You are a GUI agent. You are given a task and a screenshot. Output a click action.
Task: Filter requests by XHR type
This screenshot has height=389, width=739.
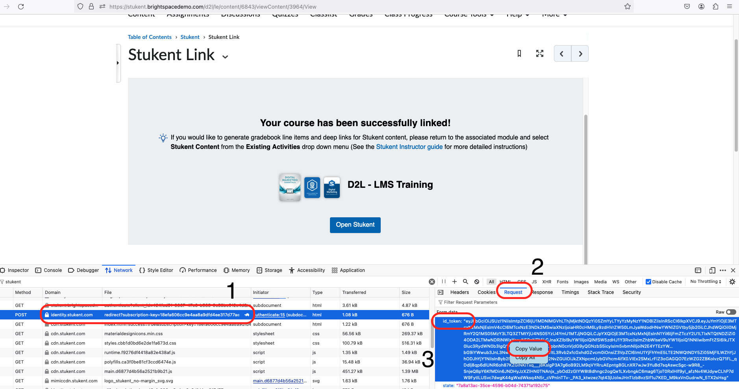point(547,282)
